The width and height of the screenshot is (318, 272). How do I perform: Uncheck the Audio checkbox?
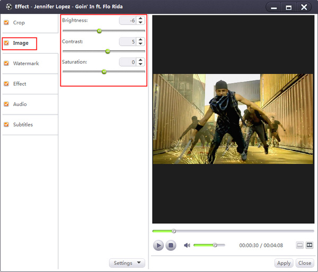(6, 104)
